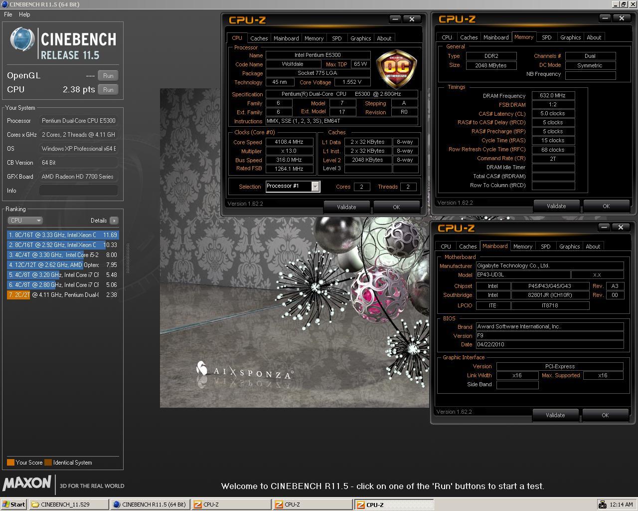Click OK in the Mainboard CPU-Z window
The height and width of the screenshot is (511, 638).
point(605,415)
